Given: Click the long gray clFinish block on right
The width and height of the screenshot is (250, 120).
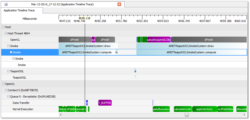Looking at the screenshot, I should 209,40.
